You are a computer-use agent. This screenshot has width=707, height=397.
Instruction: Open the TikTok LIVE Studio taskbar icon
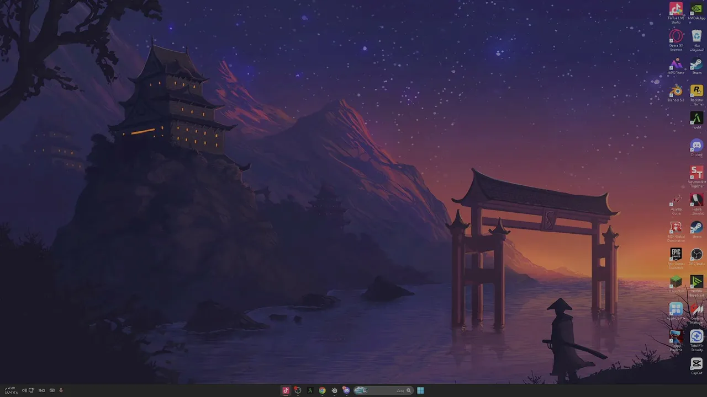[286, 390]
